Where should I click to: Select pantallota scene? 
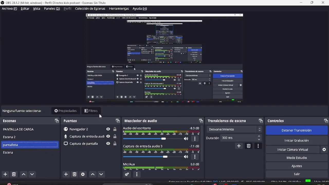pyautogui.click(x=30, y=145)
